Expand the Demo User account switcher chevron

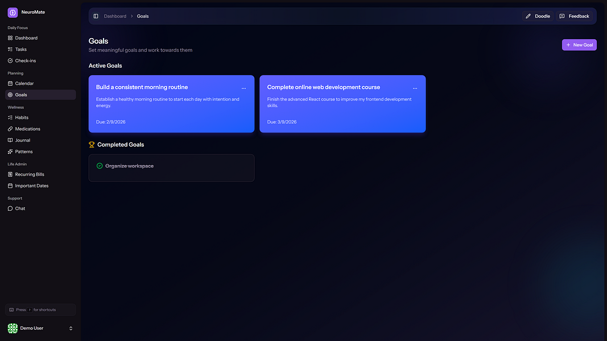[x=71, y=328]
